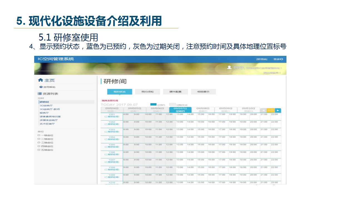Click the Y204 room label
The height and width of the screenshot is (200, 356).
[x=112, y=138]
